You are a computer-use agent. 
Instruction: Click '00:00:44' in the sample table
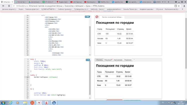[128, 81]
